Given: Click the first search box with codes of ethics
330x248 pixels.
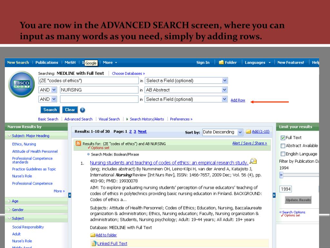Looking at the screenshot, I should click(88, 80).
